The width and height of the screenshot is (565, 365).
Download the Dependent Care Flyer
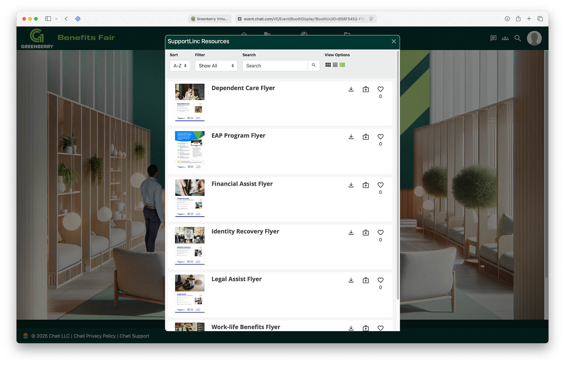(351, 89)
